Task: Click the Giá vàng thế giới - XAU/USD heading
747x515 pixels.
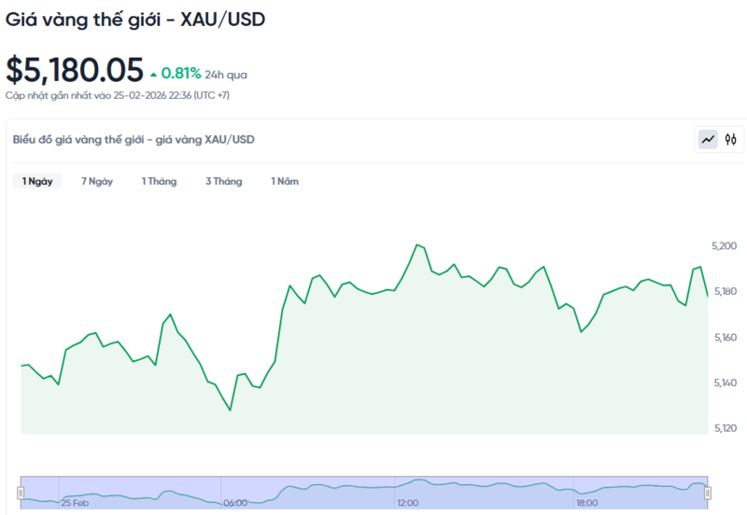Action: [135, 19]
